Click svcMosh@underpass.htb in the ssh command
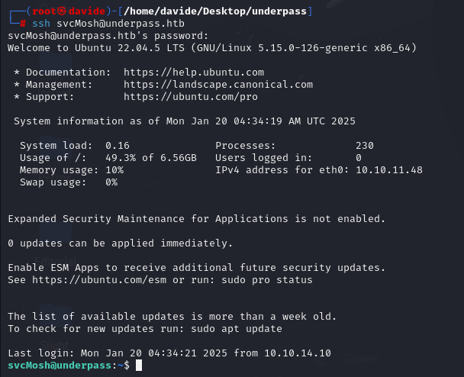 [121, 24]
